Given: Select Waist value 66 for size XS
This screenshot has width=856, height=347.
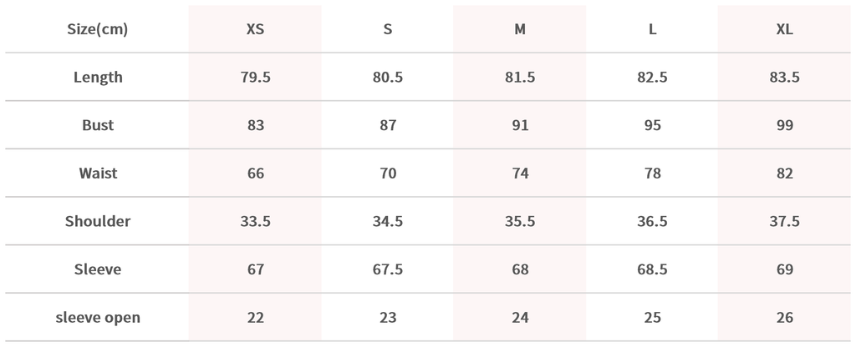Looking at the screenshot, I should [255, 173].
